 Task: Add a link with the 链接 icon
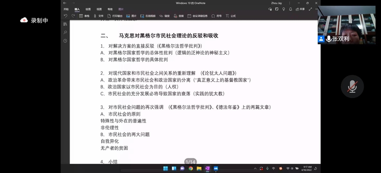pyautogui.click(x=164, y=16)
